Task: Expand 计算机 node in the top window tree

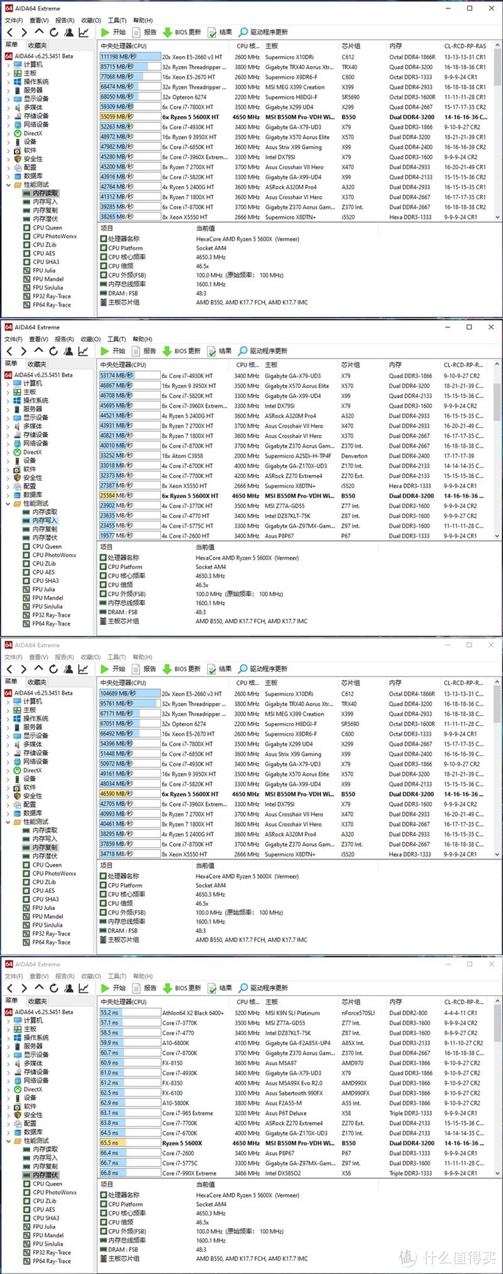Action: click(x=8, y=65)
